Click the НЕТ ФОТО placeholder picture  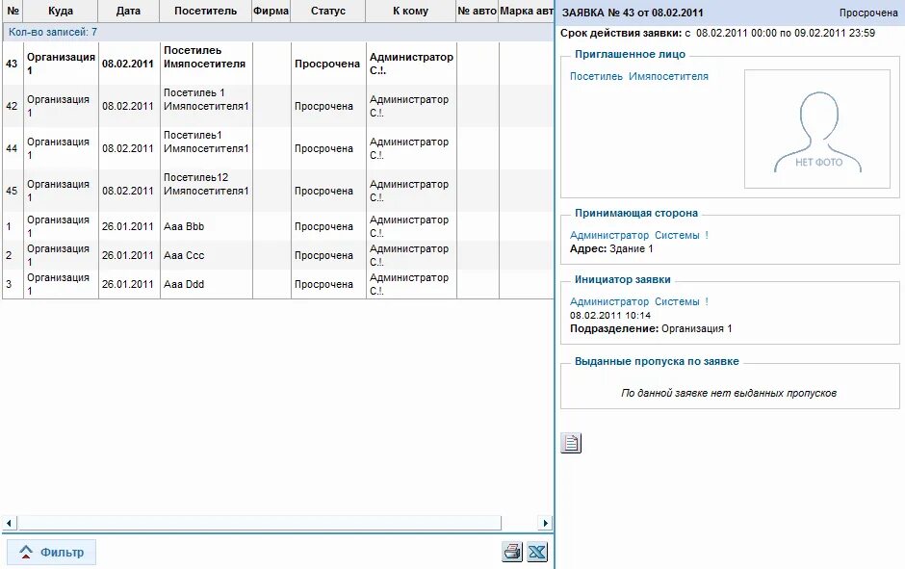[x=817, y=129]
